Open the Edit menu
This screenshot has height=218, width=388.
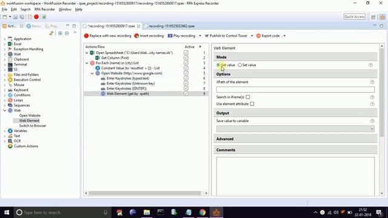click(x=14, y=10)
